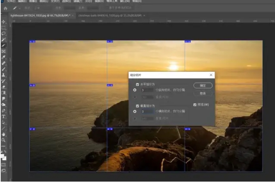Open the 帮助(H) menu

coord(137,1)
